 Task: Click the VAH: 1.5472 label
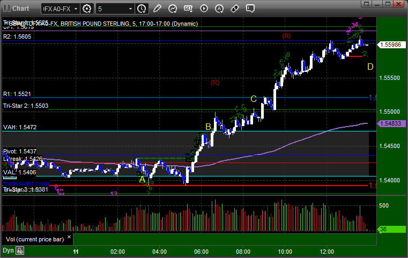pos(20,127)
